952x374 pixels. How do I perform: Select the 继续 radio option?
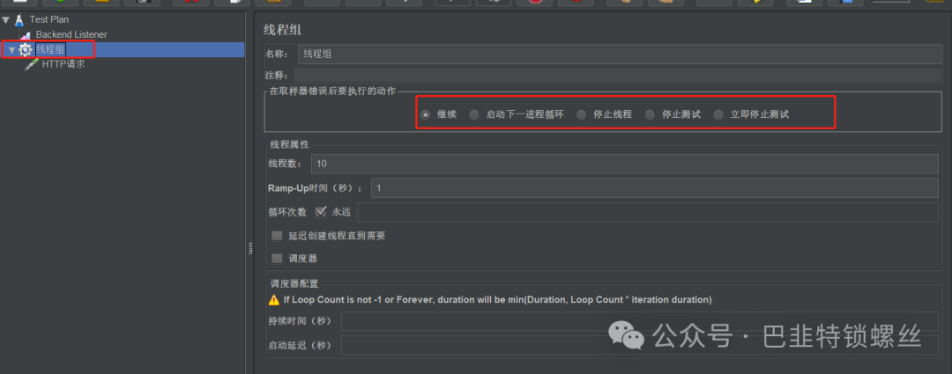click(x=426, y=114)
